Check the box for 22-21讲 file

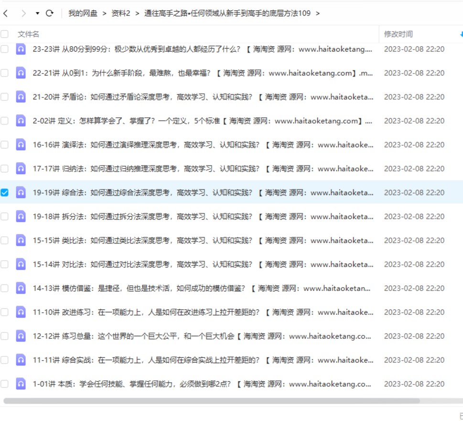[x=4, y=73]
